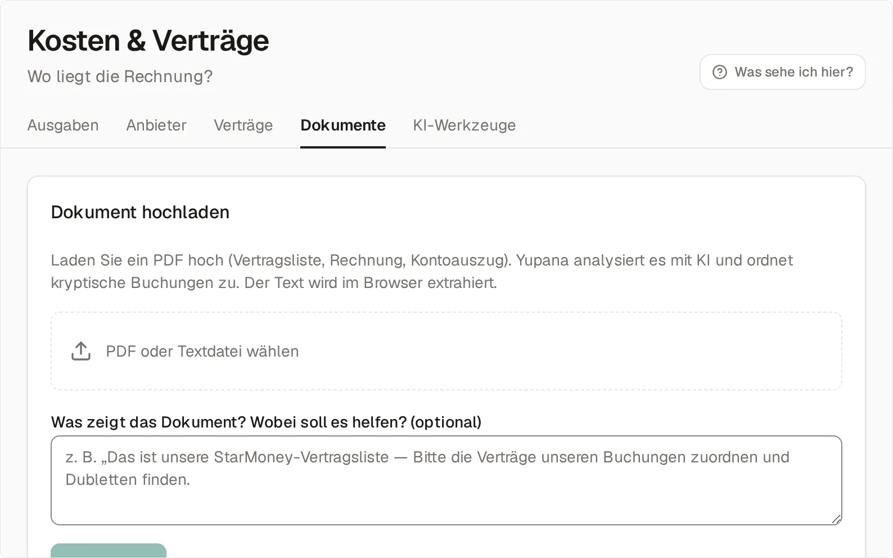
Task: Click the 'Wo liegt die Rechnung?' subtitle
Action: (x=120, y=76)
